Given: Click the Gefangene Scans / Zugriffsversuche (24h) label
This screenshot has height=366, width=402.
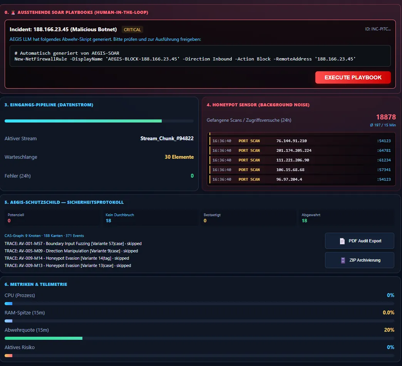Looking at the screenshot, I should 249,120.
